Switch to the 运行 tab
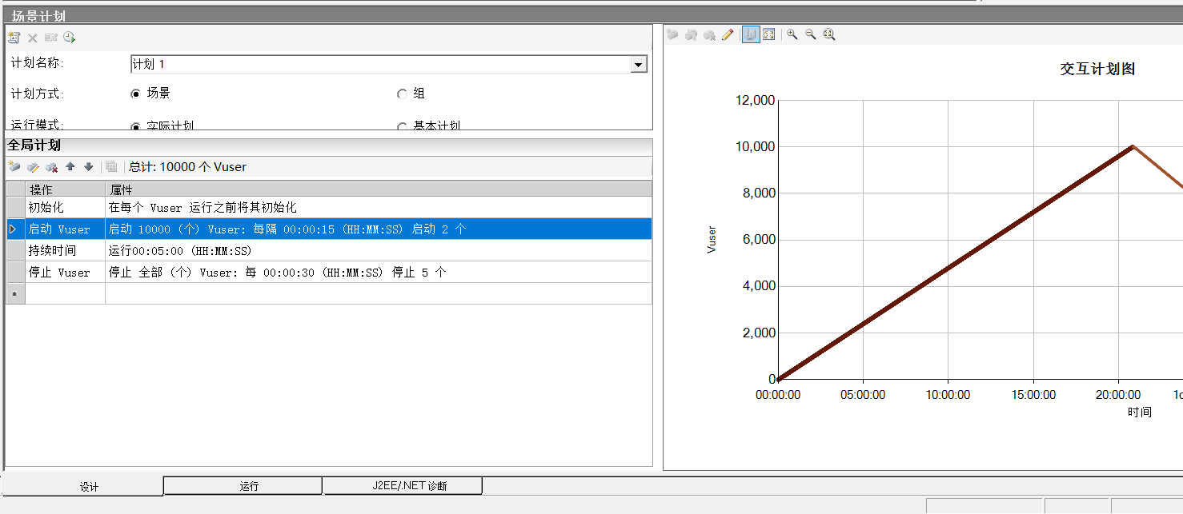Viewport: 1183px width, 514px height. click(242, 485)
